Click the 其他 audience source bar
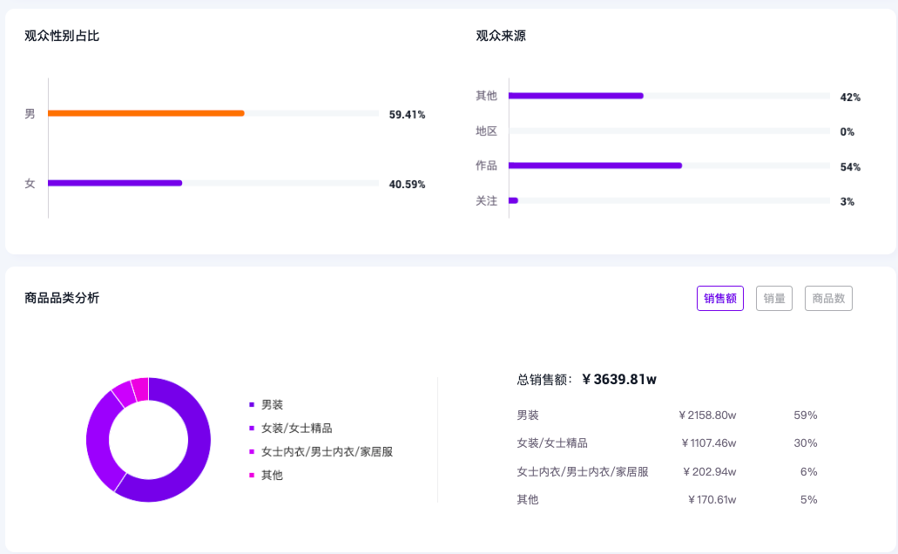Image resolution: width=898 pixels, height=554 pixels. tap(576, 96)
